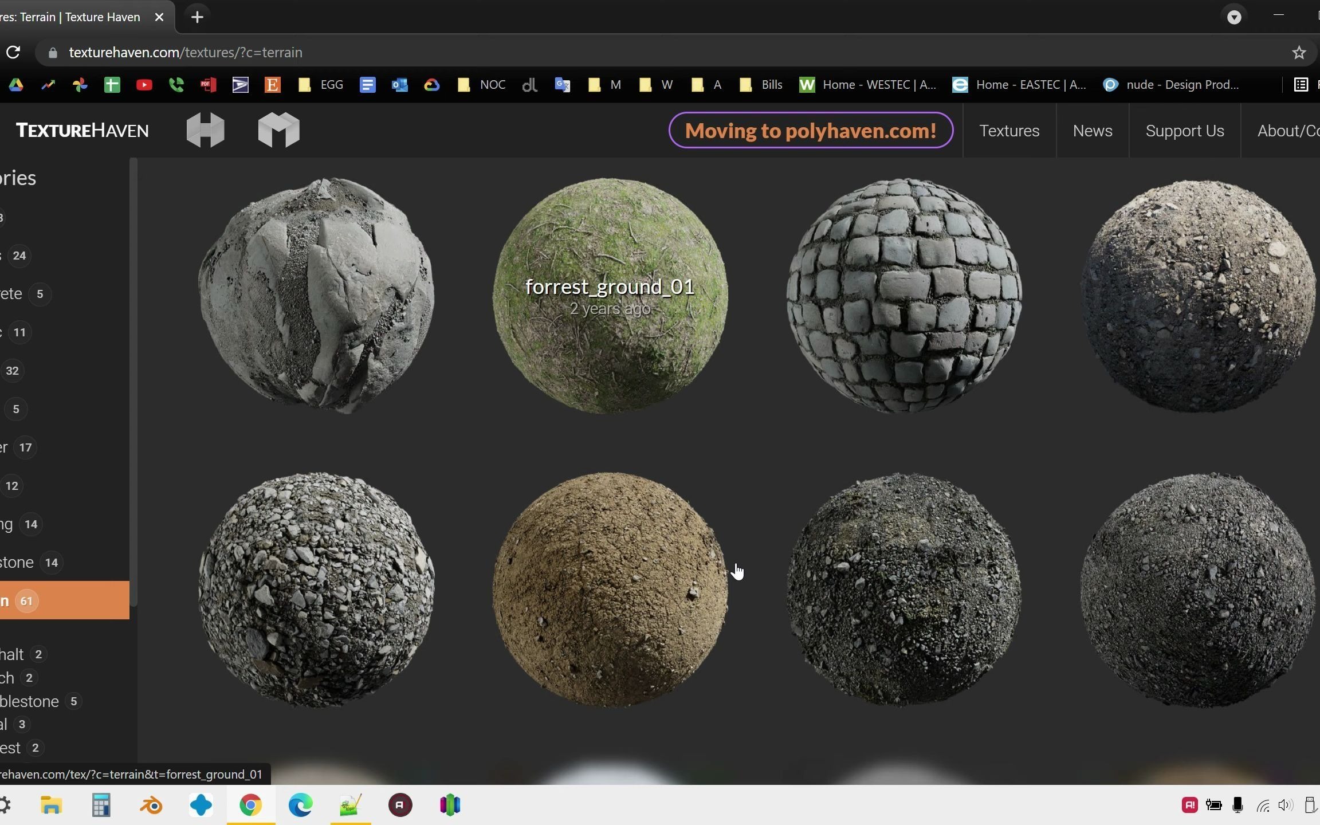Open the Support Us page link
Screen dimensions: 1320x825
pyautogui.click(x=1184, y=131)
